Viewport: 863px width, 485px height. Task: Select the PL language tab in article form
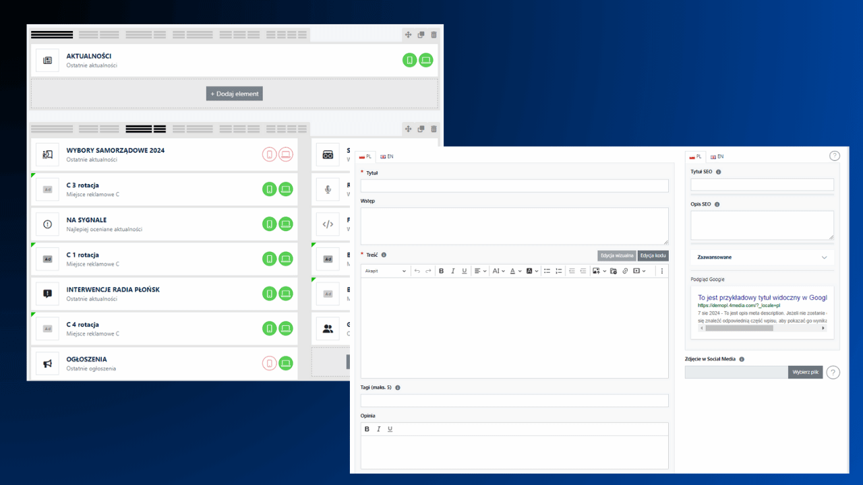click(x=365, y=156)
